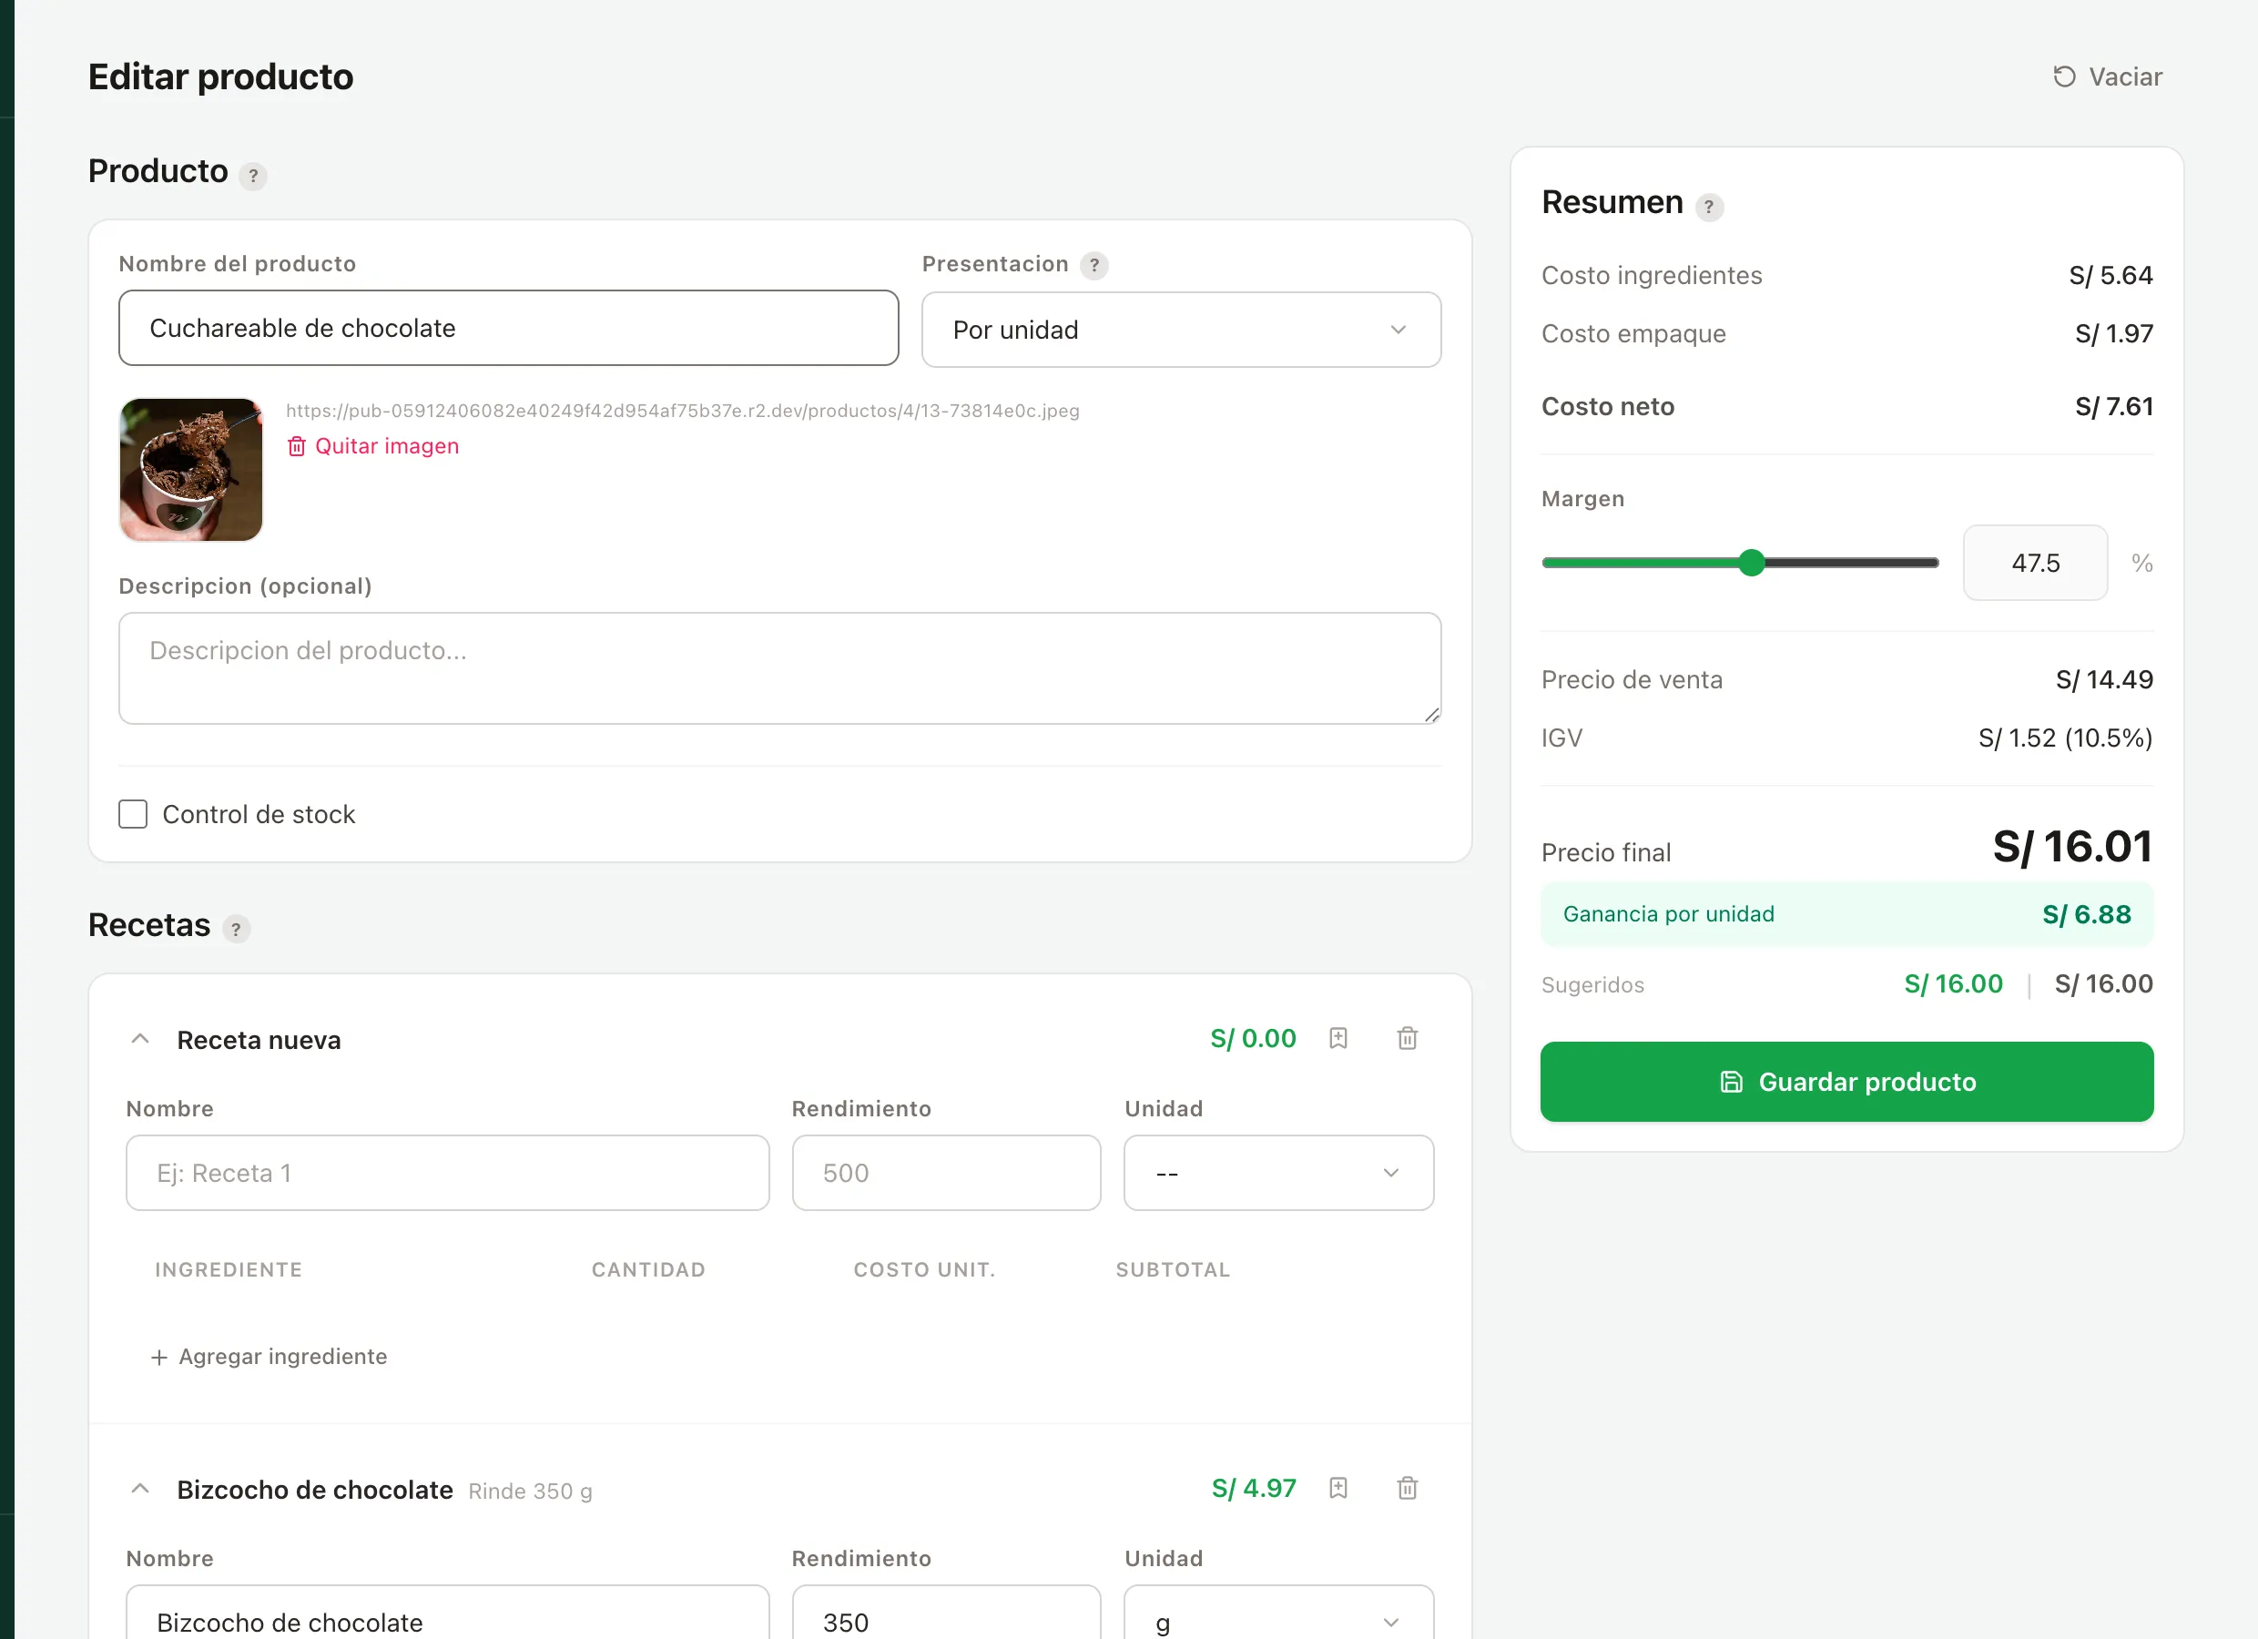This screenshot has width=2258, height=1639.
Task: Collapse the Receta nueva section
Action: pos(140,1039)
